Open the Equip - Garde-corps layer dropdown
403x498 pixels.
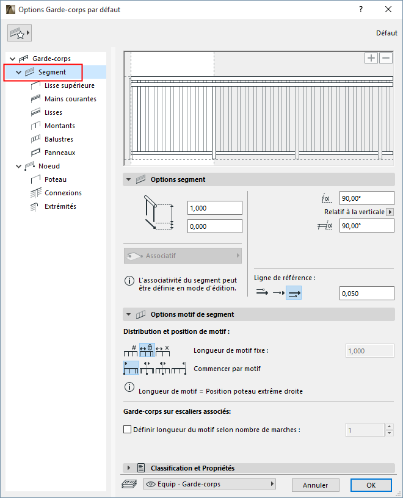tap(209, 484)
